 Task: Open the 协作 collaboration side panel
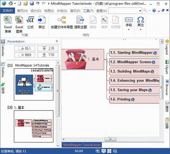pos(3,88)
